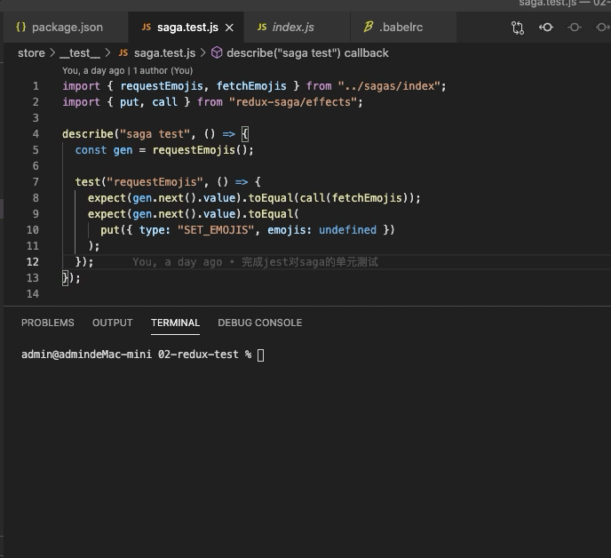Expand breadcrumb chevron after __test__
611x558 pixels.
pos(108,53)
